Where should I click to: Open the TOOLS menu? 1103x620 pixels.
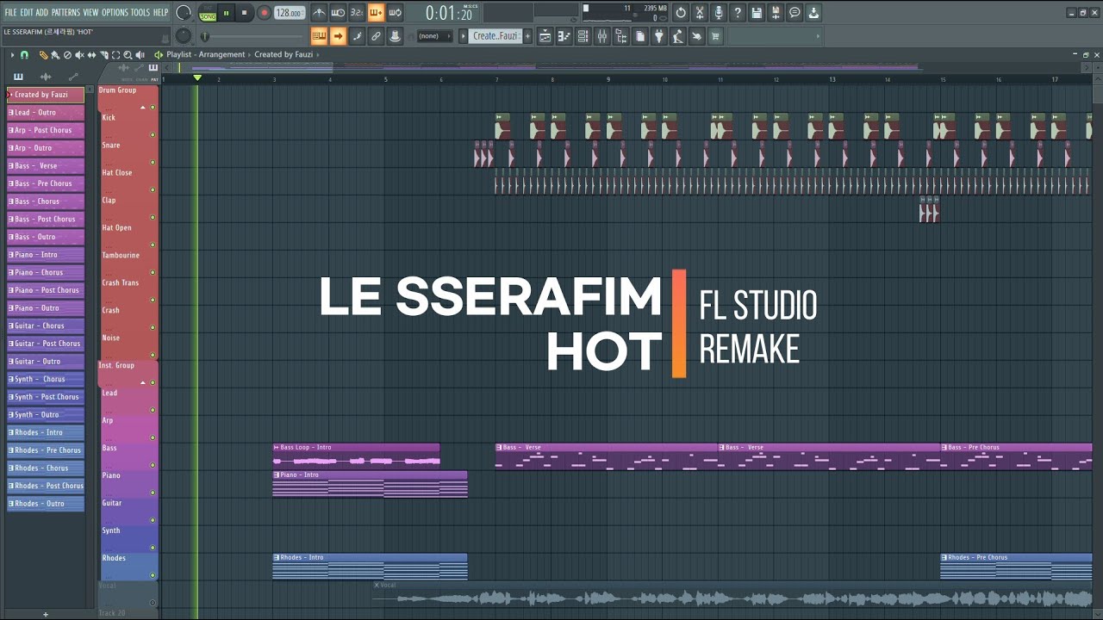(x=140, y=12)
